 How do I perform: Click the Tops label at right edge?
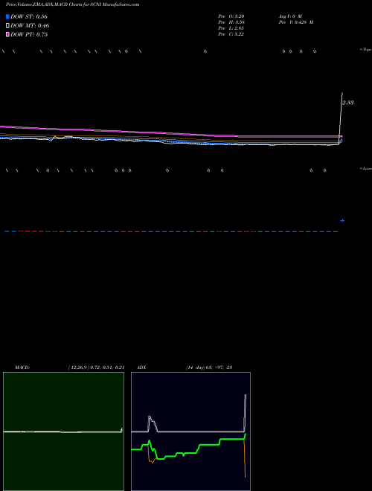(366, 50)
